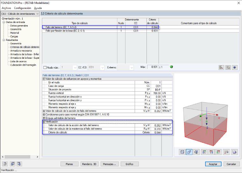Click the navigator horizontal scrollbar thumb
The image size is (242, 173).
click(17, 157)
